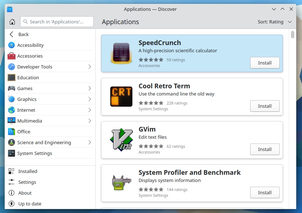This screenshot has height=213, width=302.
Task: Install SpeedCrunch
Action: point(265,63)
